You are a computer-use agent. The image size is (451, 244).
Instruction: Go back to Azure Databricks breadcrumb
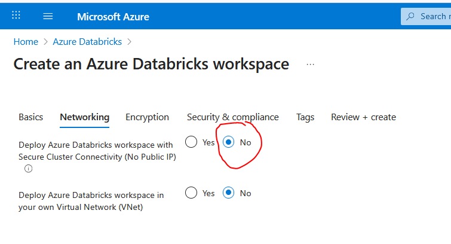point(87,42)
